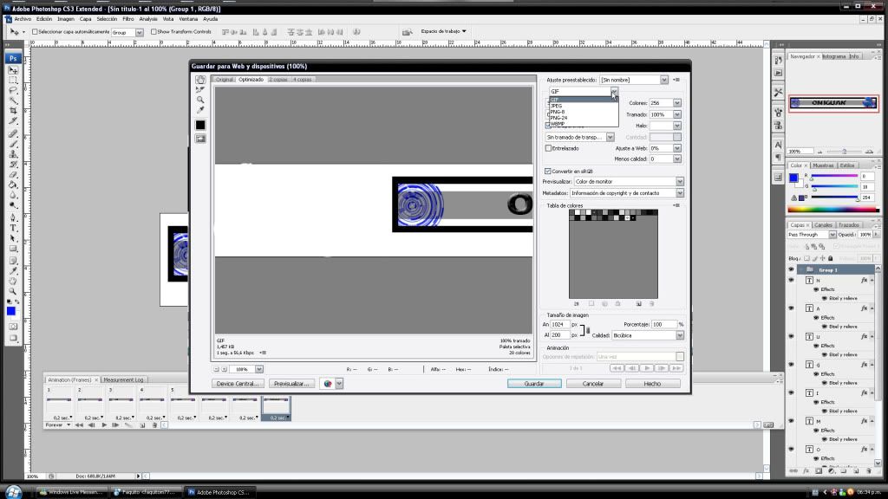Toggle Entrelazado checkbox

[x=548, y=148]
